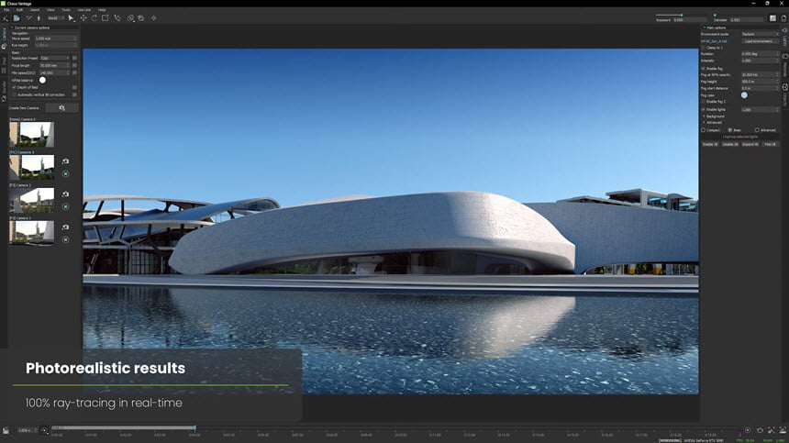Toggle the Depth of field checkbox
The width and height of the screenshot is (789, 443).
(x=14, y=87)
